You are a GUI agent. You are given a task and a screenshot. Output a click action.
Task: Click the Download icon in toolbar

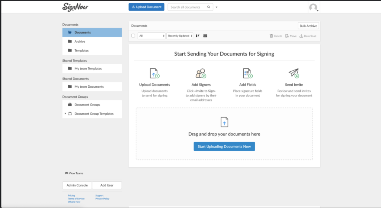click(301, 36)
